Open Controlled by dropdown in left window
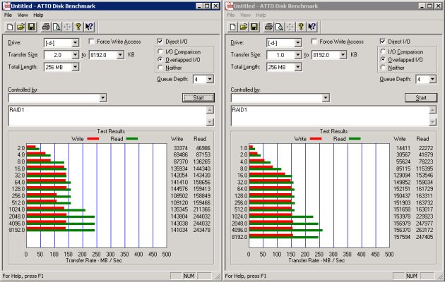The width and height of the screenshot is (445, 282). pos(102,98)
